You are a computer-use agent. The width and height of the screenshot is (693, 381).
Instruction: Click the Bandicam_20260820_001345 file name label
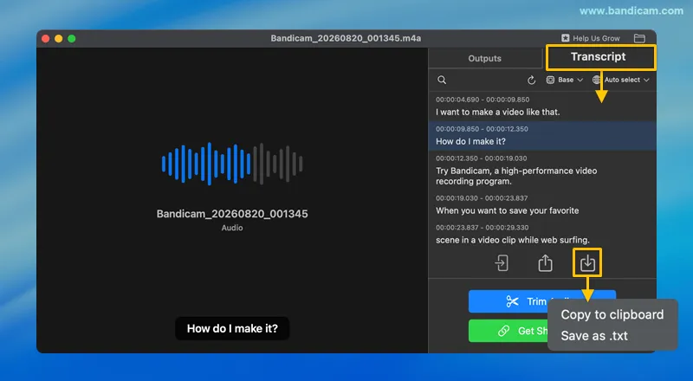[232, 214]
